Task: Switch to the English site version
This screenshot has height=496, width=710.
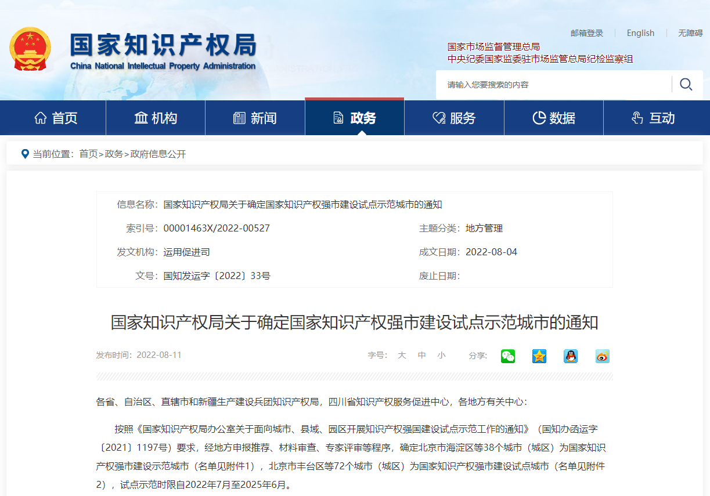Action: (640, 33)
